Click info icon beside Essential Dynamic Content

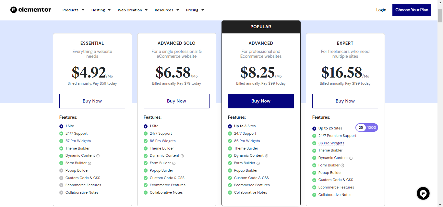coord(98,156)
